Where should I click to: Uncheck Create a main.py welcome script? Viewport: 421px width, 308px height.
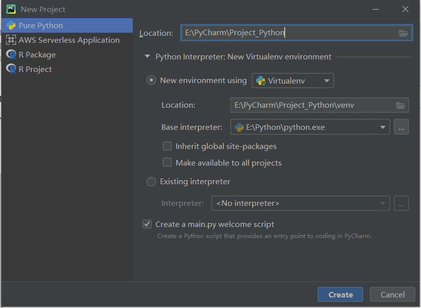click(x=147, y=224)
